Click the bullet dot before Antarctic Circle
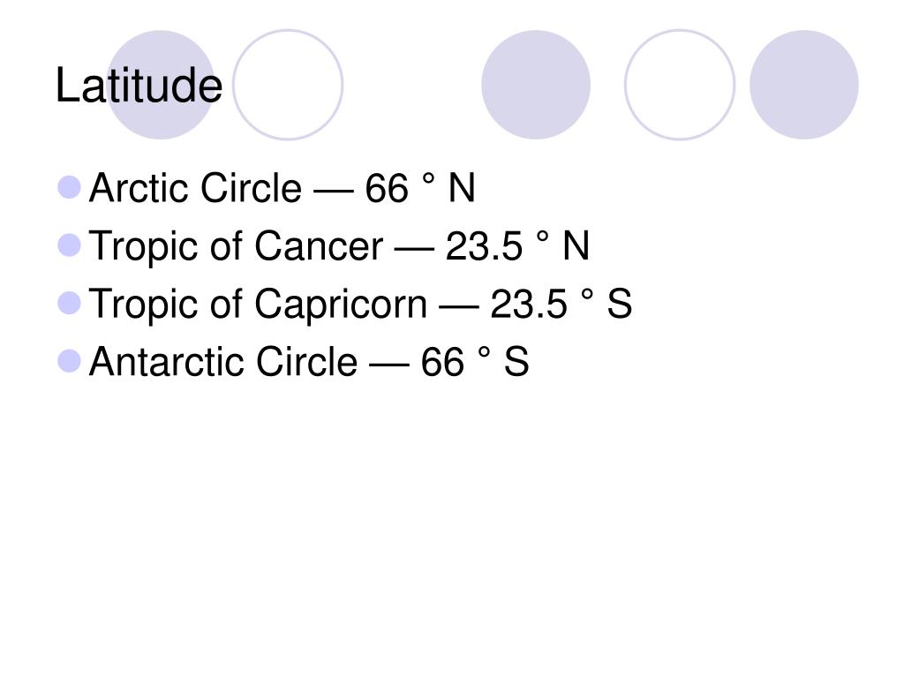Screen dimensions: 904x678 pyautogui.click(x=69, y=361)
